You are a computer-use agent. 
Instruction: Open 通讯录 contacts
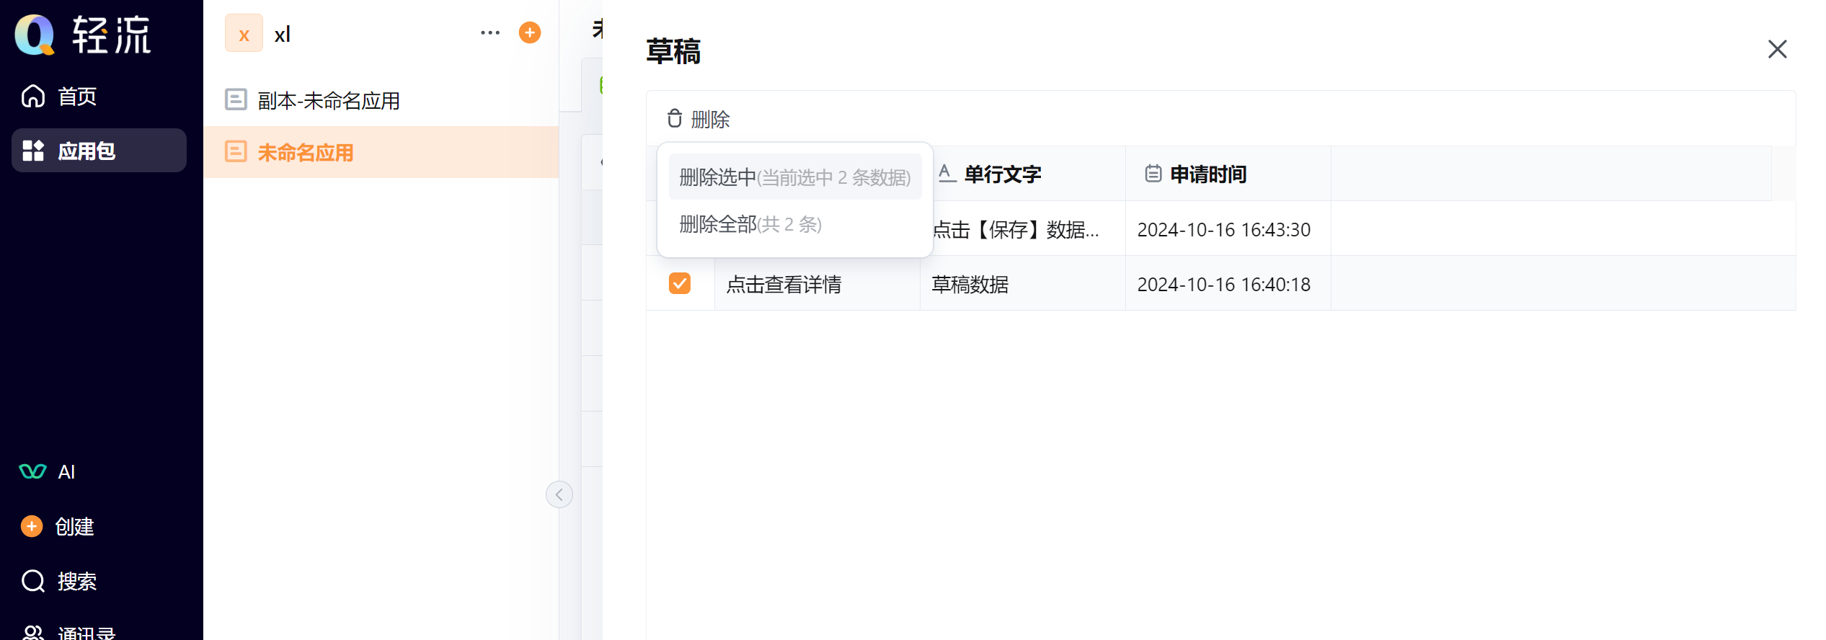coord(68,634)
